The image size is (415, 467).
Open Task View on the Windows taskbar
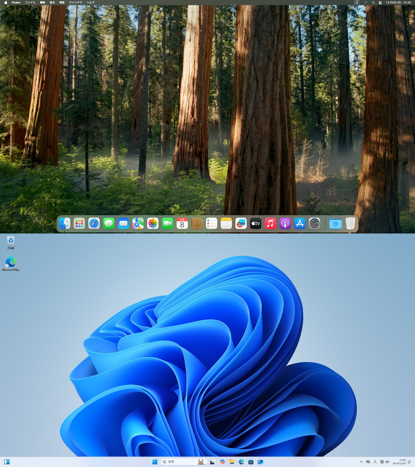[x=212, y=462]
